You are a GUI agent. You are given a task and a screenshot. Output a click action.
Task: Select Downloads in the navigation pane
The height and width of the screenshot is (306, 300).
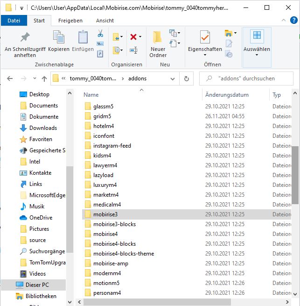[x=43, y=128]
